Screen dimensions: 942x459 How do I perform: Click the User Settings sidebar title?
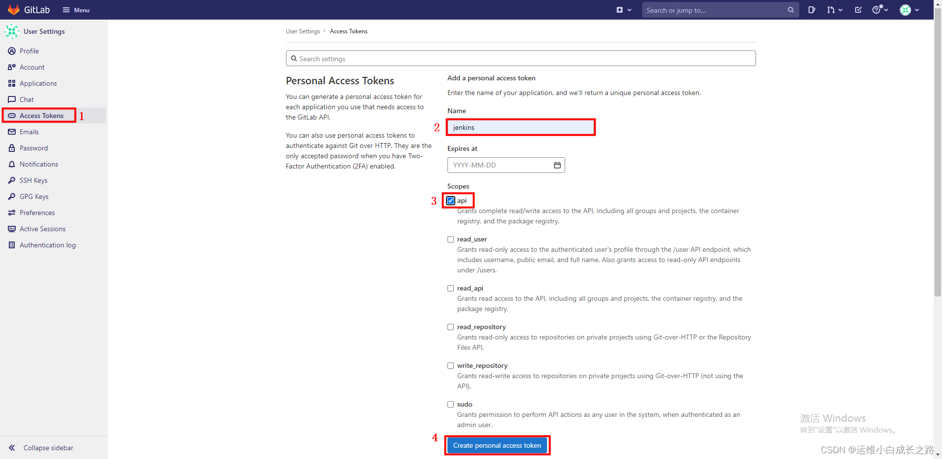[x=44, y=31]
